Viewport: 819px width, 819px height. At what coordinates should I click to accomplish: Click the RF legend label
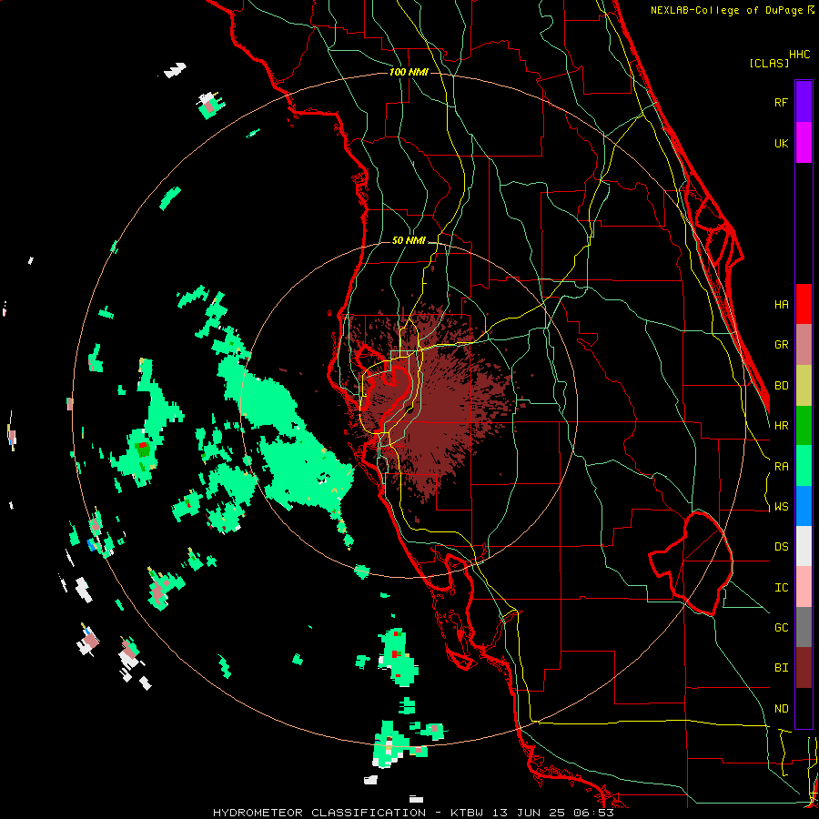pyautogui.click(x=781, y=103)
